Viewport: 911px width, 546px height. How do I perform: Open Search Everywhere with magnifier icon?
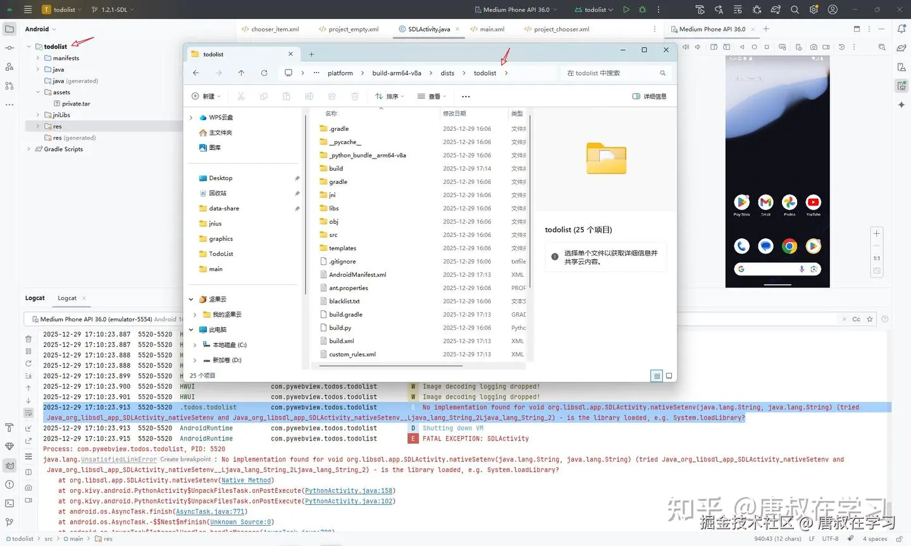(x=795, y=9)
